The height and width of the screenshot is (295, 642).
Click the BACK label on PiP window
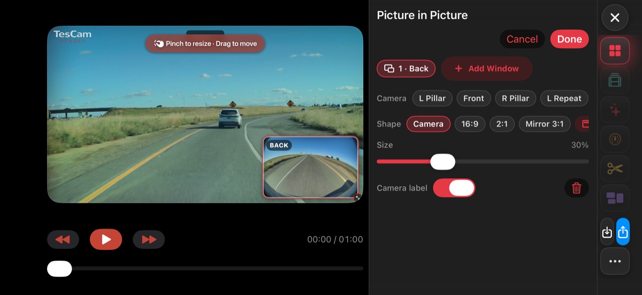[279, 145]
